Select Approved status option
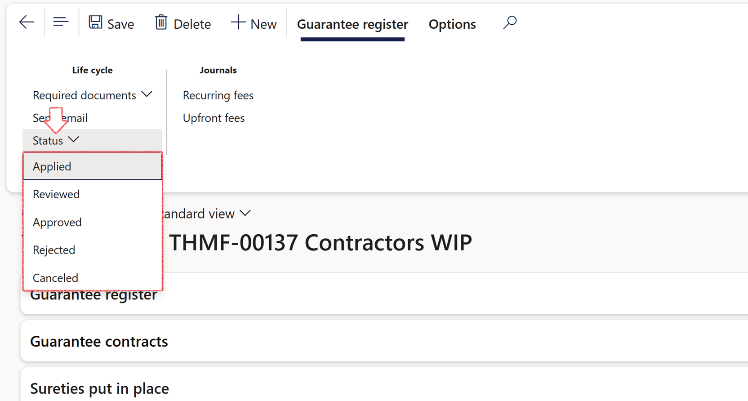 pyautogui.click(x=57, y=222)
